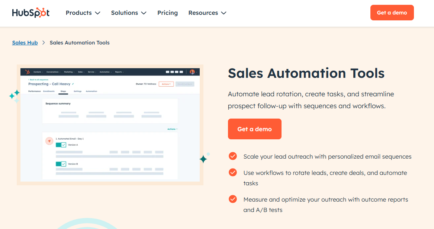Click the sprocket logo in the product screenshot

point(28,72)
